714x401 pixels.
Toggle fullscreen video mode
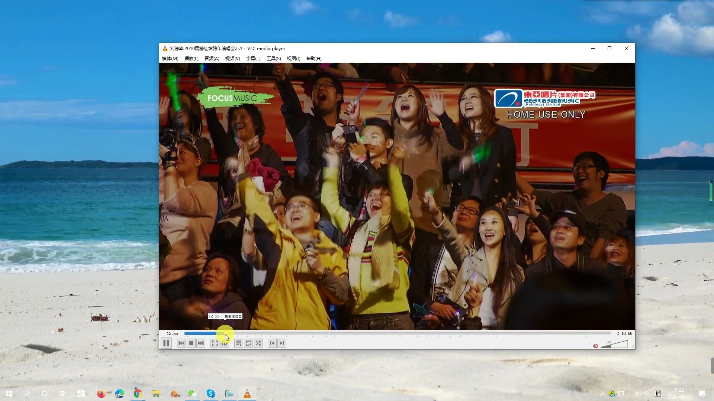(215, 343)
